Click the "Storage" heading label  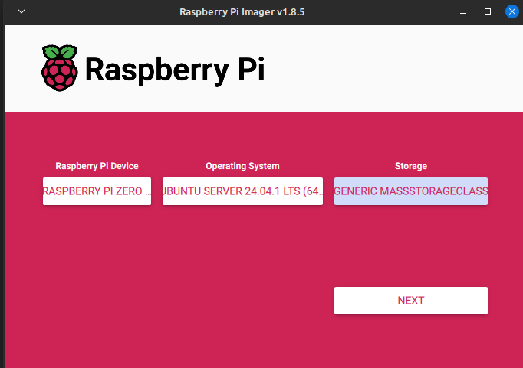click(411, 166)
